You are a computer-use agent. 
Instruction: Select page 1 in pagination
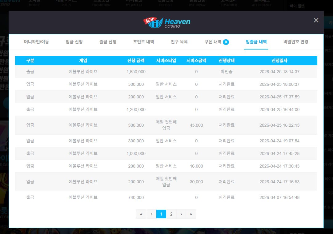click(161, 214)
